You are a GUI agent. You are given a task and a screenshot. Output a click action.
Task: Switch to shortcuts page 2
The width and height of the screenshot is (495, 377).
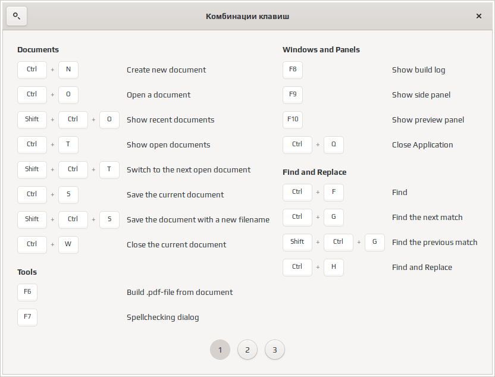click(x=248, y=350)
